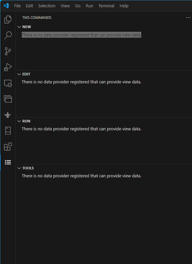Select the TMS Commands list icon
This screenshot has width=192, height=264.
(x=8, y=162)
